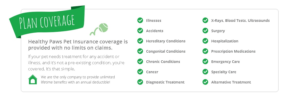Select the Chronic Conditions text
This screenshot has height=103, width=295.
(x=163, y=62)
